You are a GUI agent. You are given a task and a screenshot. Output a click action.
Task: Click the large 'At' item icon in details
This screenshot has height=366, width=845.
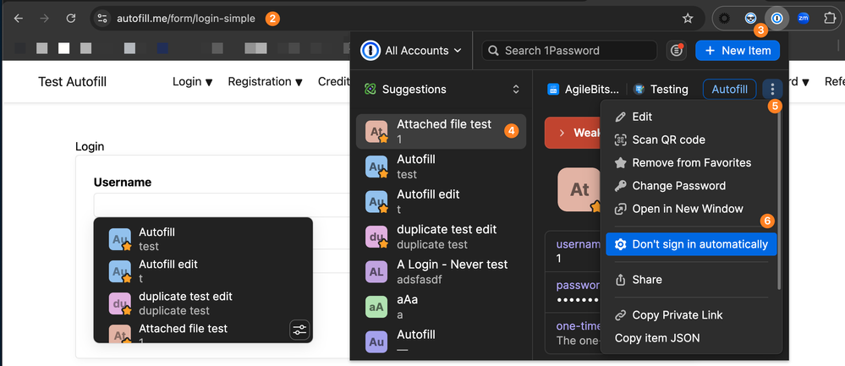click(579, 189)
